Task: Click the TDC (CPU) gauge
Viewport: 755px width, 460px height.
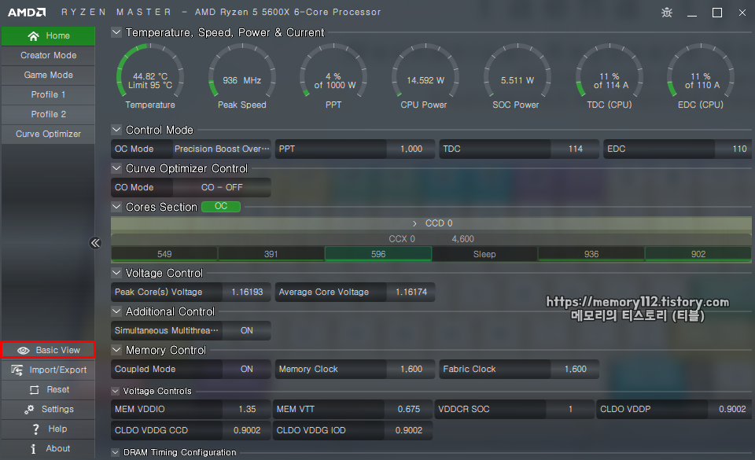Action: click(609, 76)
